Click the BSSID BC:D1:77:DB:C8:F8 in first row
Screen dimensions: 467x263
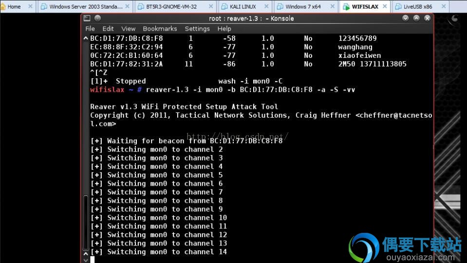(x=127, y=38)
